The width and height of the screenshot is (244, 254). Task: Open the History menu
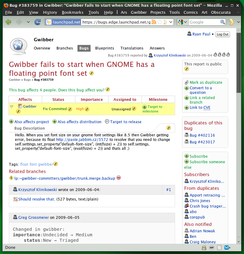point(50,12)
